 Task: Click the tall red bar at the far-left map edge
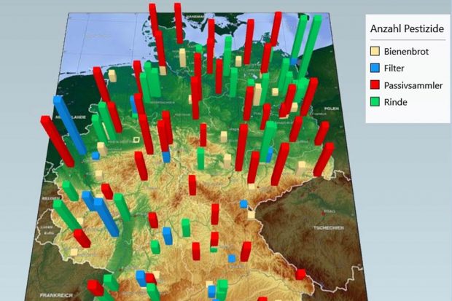pos(56,140)
